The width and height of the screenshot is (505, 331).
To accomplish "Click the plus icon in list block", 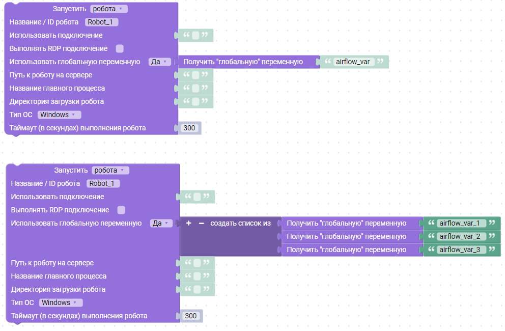I will pos(189,223).
